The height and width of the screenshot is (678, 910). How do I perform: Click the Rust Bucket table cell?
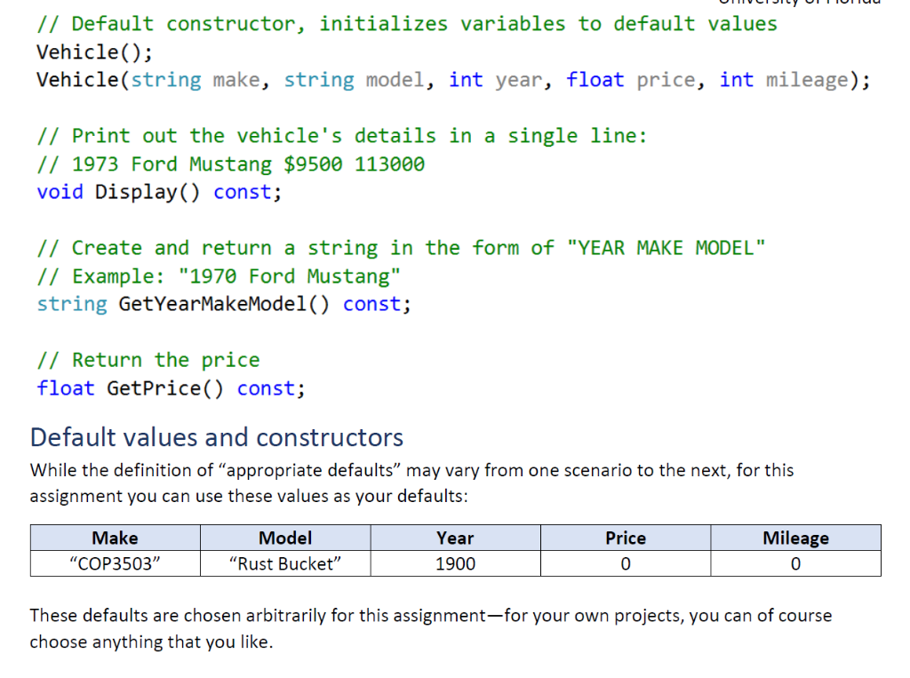click(x=284, y=563)
